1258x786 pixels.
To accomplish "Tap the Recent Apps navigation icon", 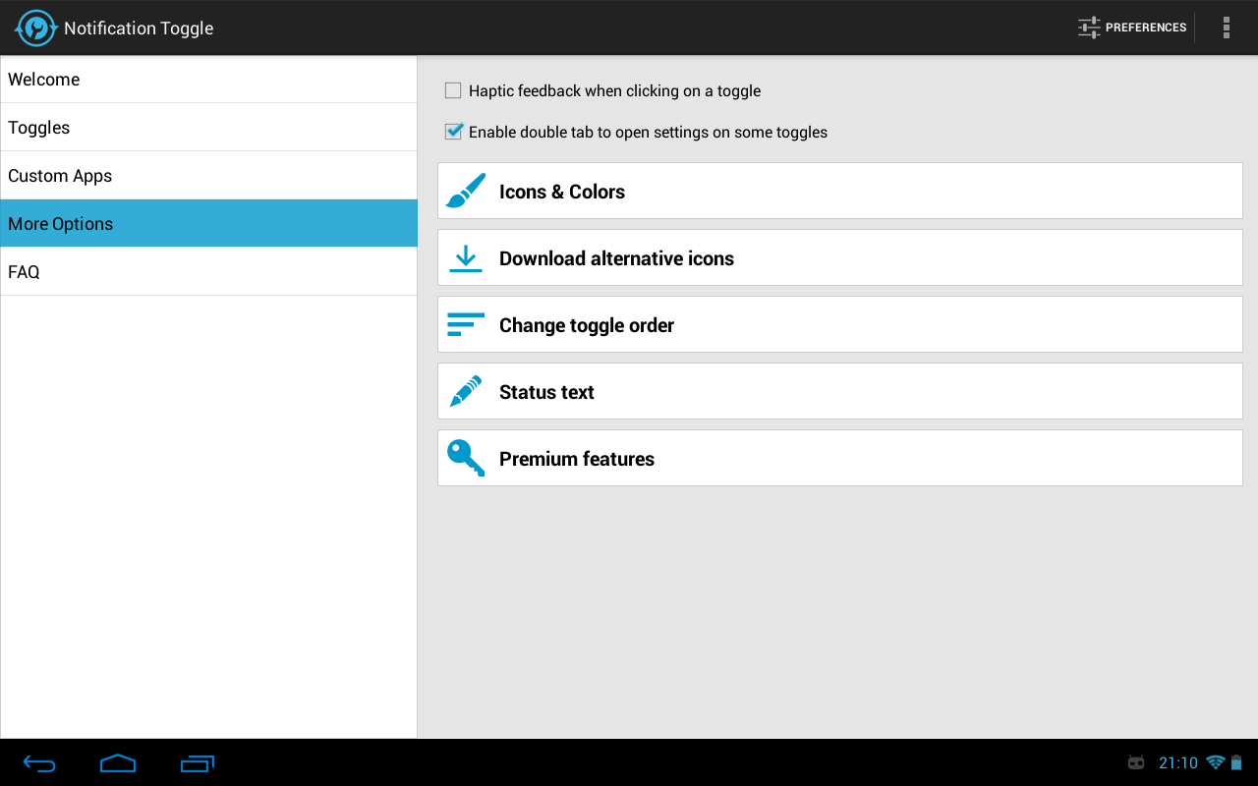I will (x=197, y=763).
